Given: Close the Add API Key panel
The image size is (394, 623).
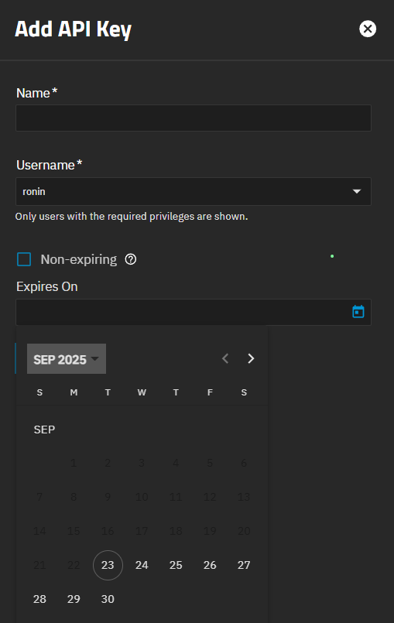Looking at the screenshot, I should coord(368,29).
